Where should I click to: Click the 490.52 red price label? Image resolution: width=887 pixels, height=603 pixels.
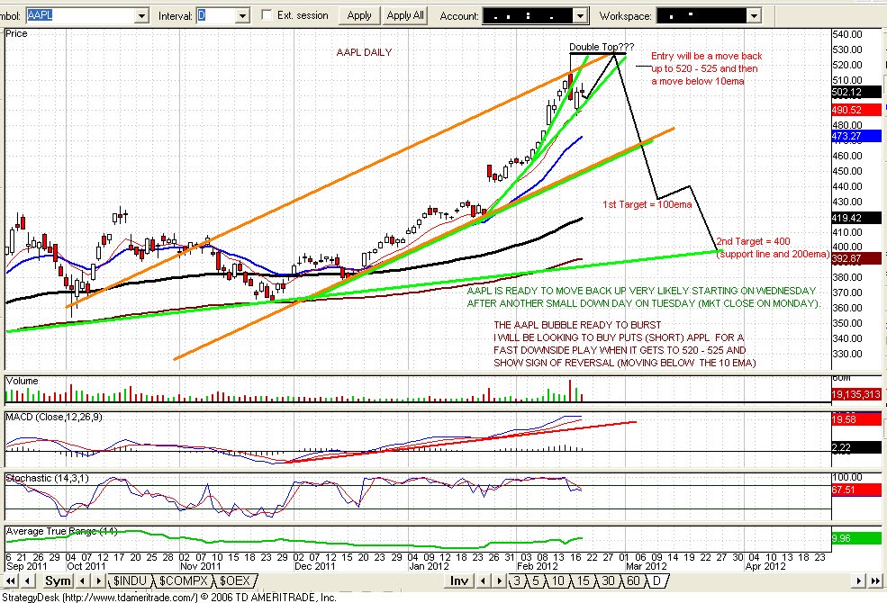click(855, 110)
